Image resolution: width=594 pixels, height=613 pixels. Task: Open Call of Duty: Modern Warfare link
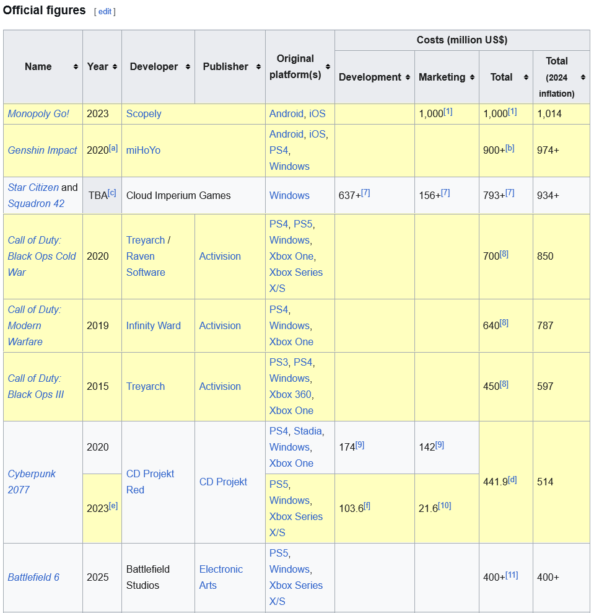click(x=35, y=325)
